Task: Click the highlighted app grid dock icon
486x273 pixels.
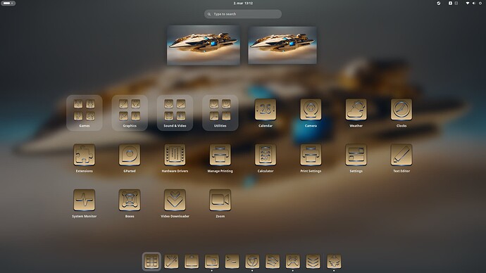Action: [x=151, y=262]
